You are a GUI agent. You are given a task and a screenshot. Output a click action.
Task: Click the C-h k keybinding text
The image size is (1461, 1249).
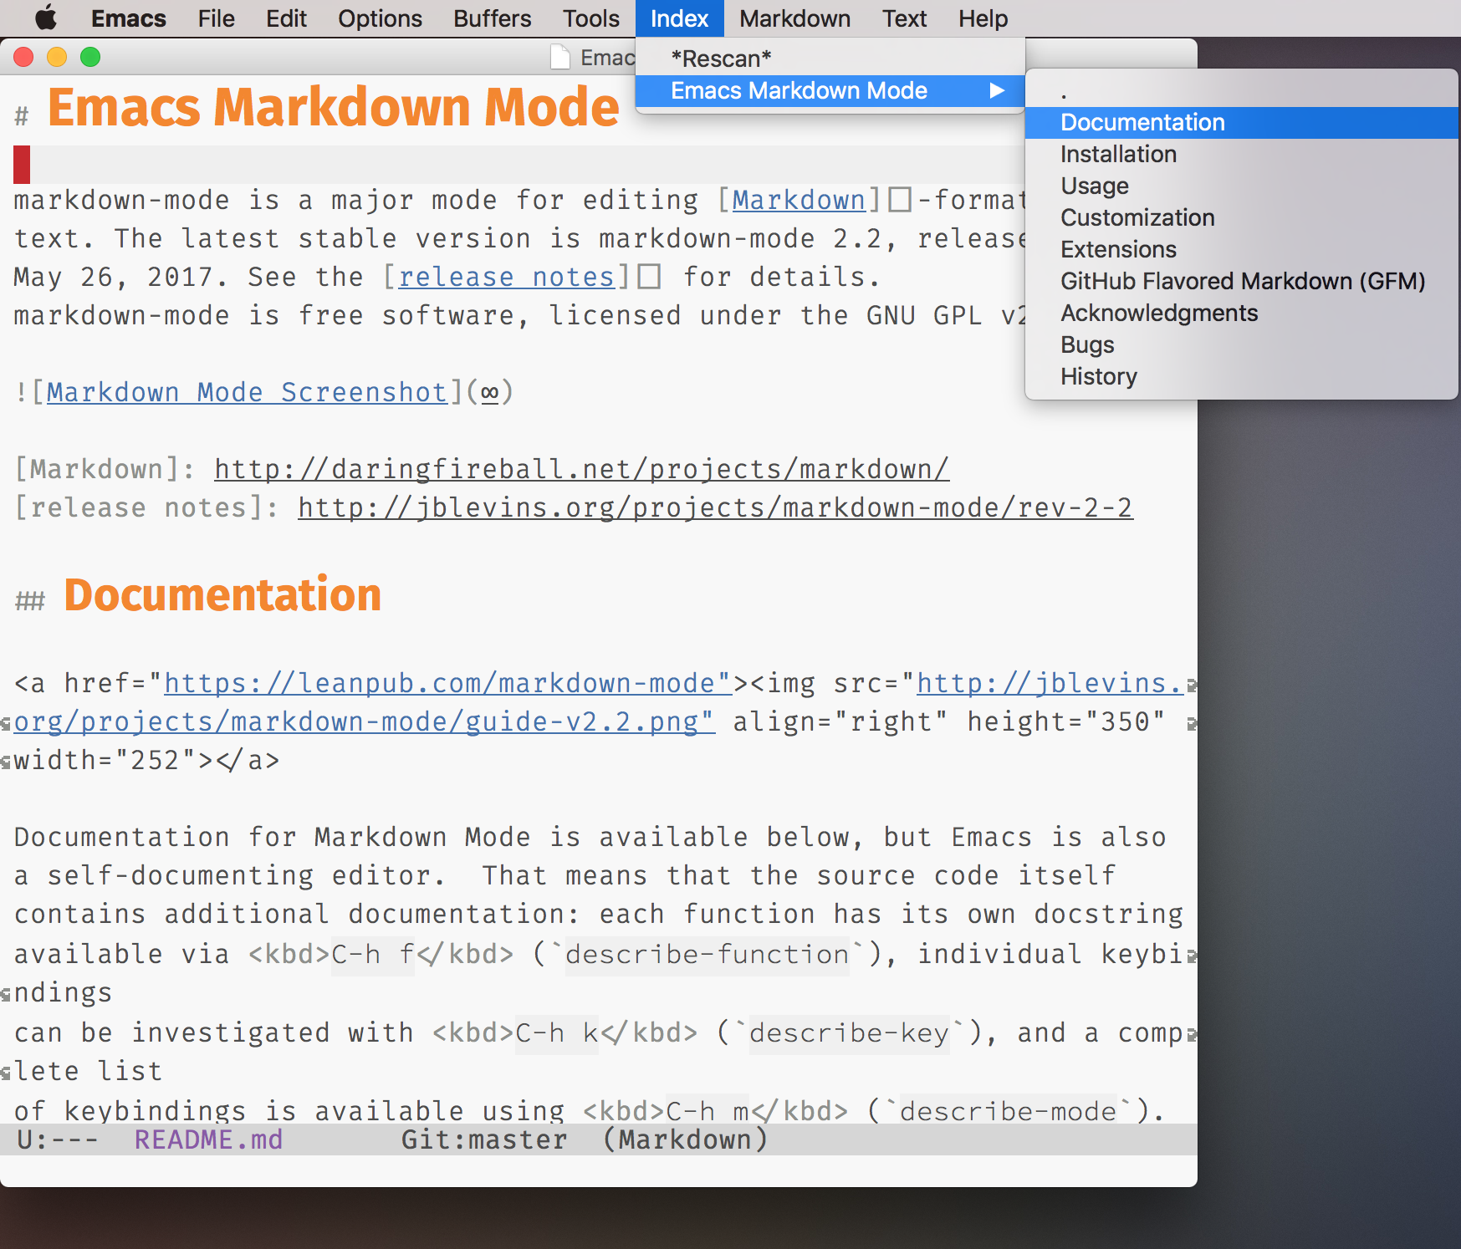click(x=557, y=1033)
